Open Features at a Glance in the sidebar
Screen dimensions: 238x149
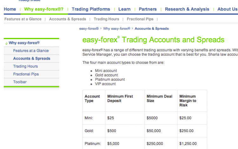[31, 51]
